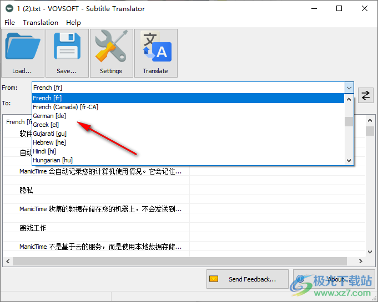Select French [fr] in the list
378x302 pixels.
(188, 98)
